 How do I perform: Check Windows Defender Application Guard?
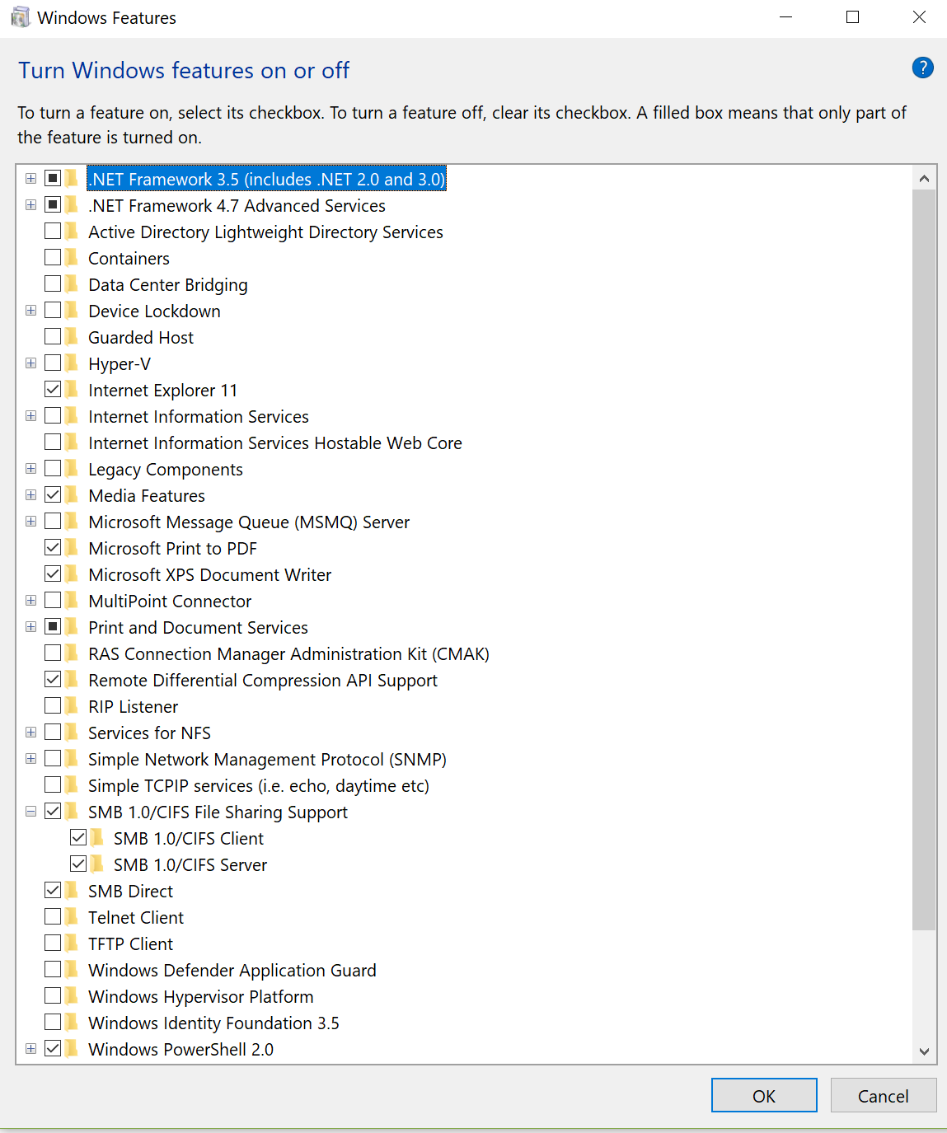53,969
